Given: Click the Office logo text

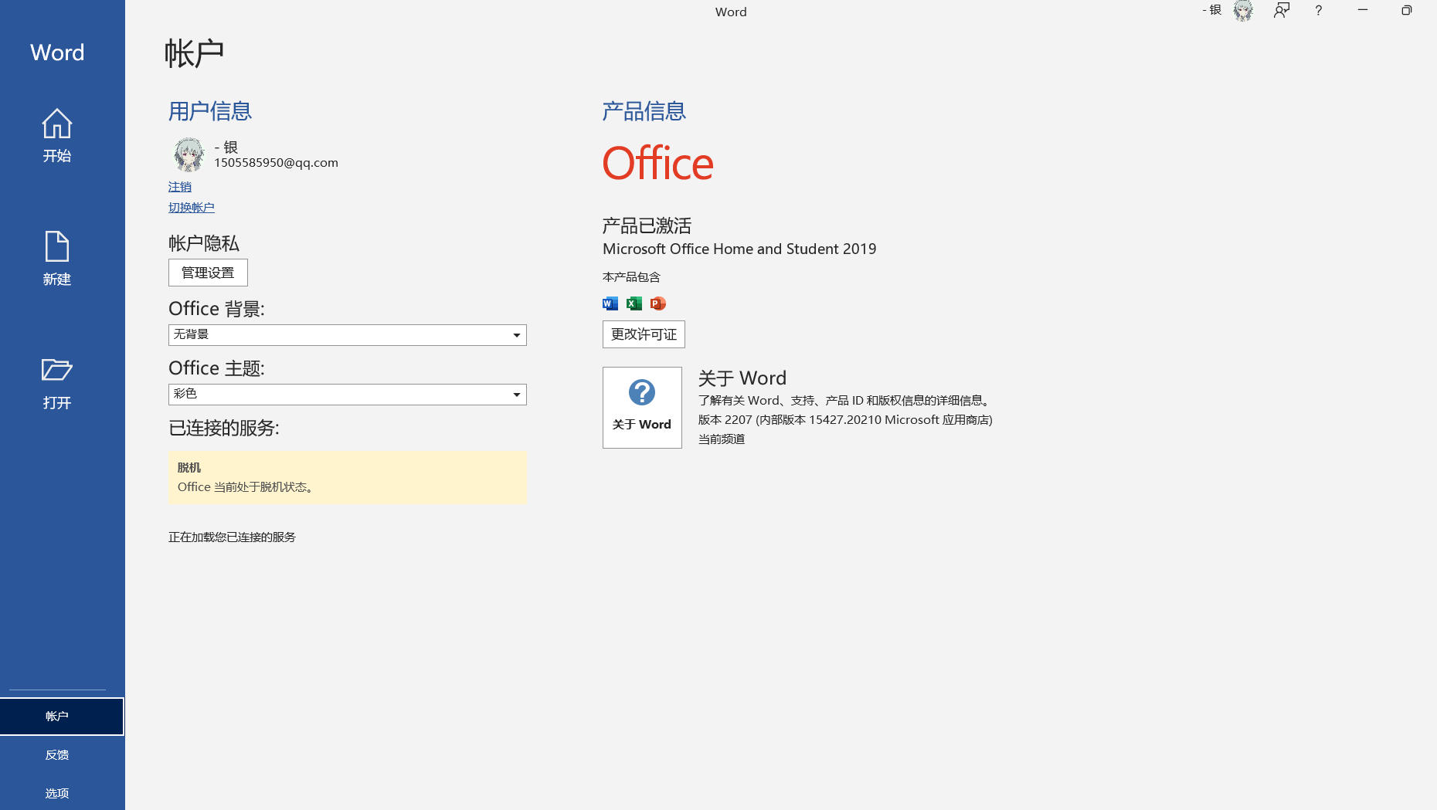Looking at the screenshot, I should pos(657,164).
